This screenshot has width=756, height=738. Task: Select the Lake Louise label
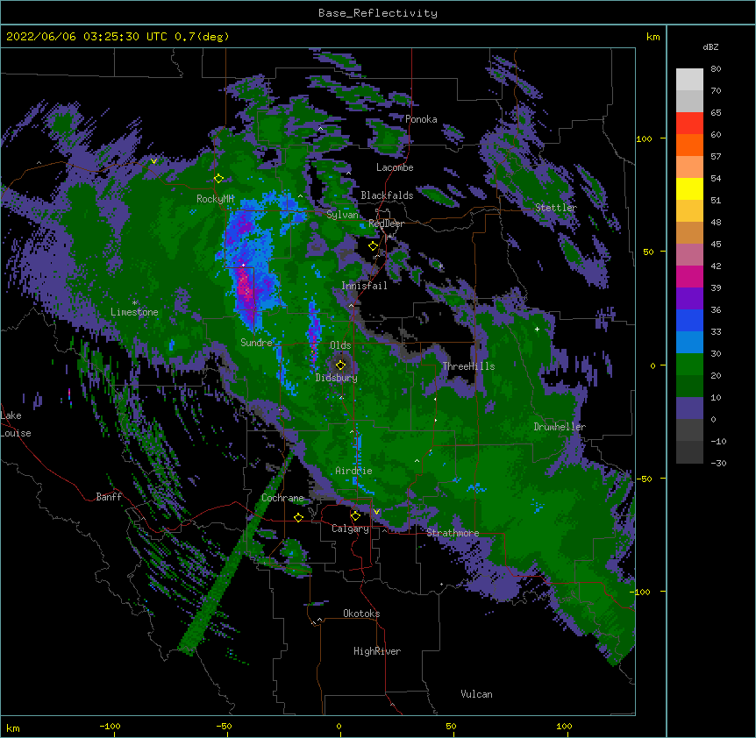tap(16, 424)
